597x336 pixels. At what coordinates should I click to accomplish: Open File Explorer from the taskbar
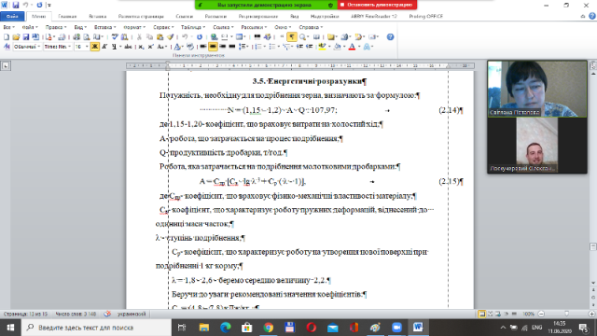[x=204, y=328]
